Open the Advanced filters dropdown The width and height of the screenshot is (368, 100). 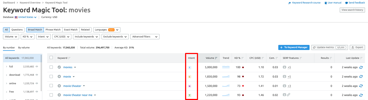[145, 37]
